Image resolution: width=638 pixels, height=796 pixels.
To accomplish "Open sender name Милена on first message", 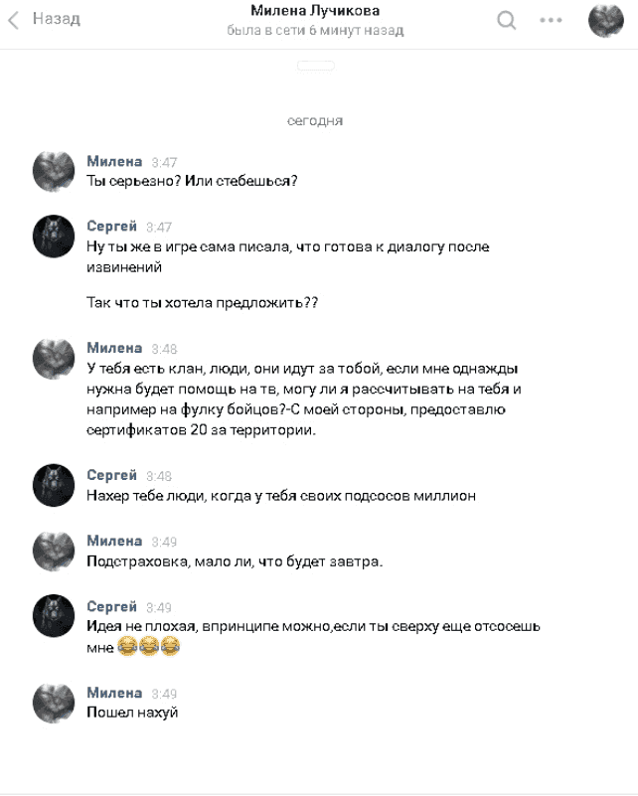I will pos(114,161).
